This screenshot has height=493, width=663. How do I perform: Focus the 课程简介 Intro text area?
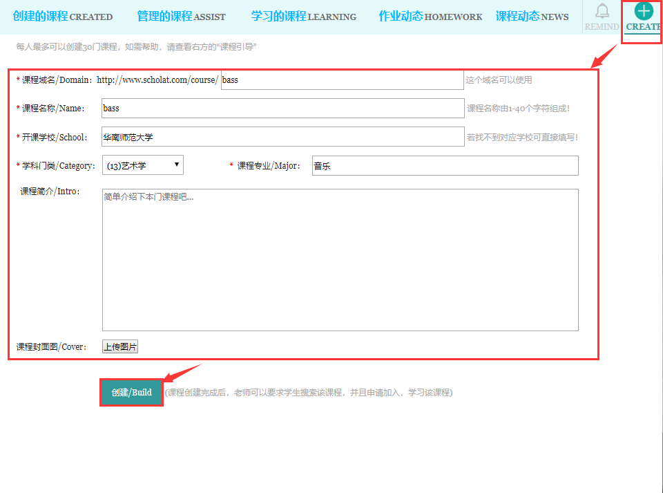tap(340, 260)
